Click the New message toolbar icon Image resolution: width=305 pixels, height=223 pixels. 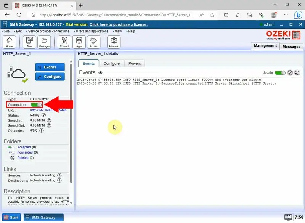point(30,42)
